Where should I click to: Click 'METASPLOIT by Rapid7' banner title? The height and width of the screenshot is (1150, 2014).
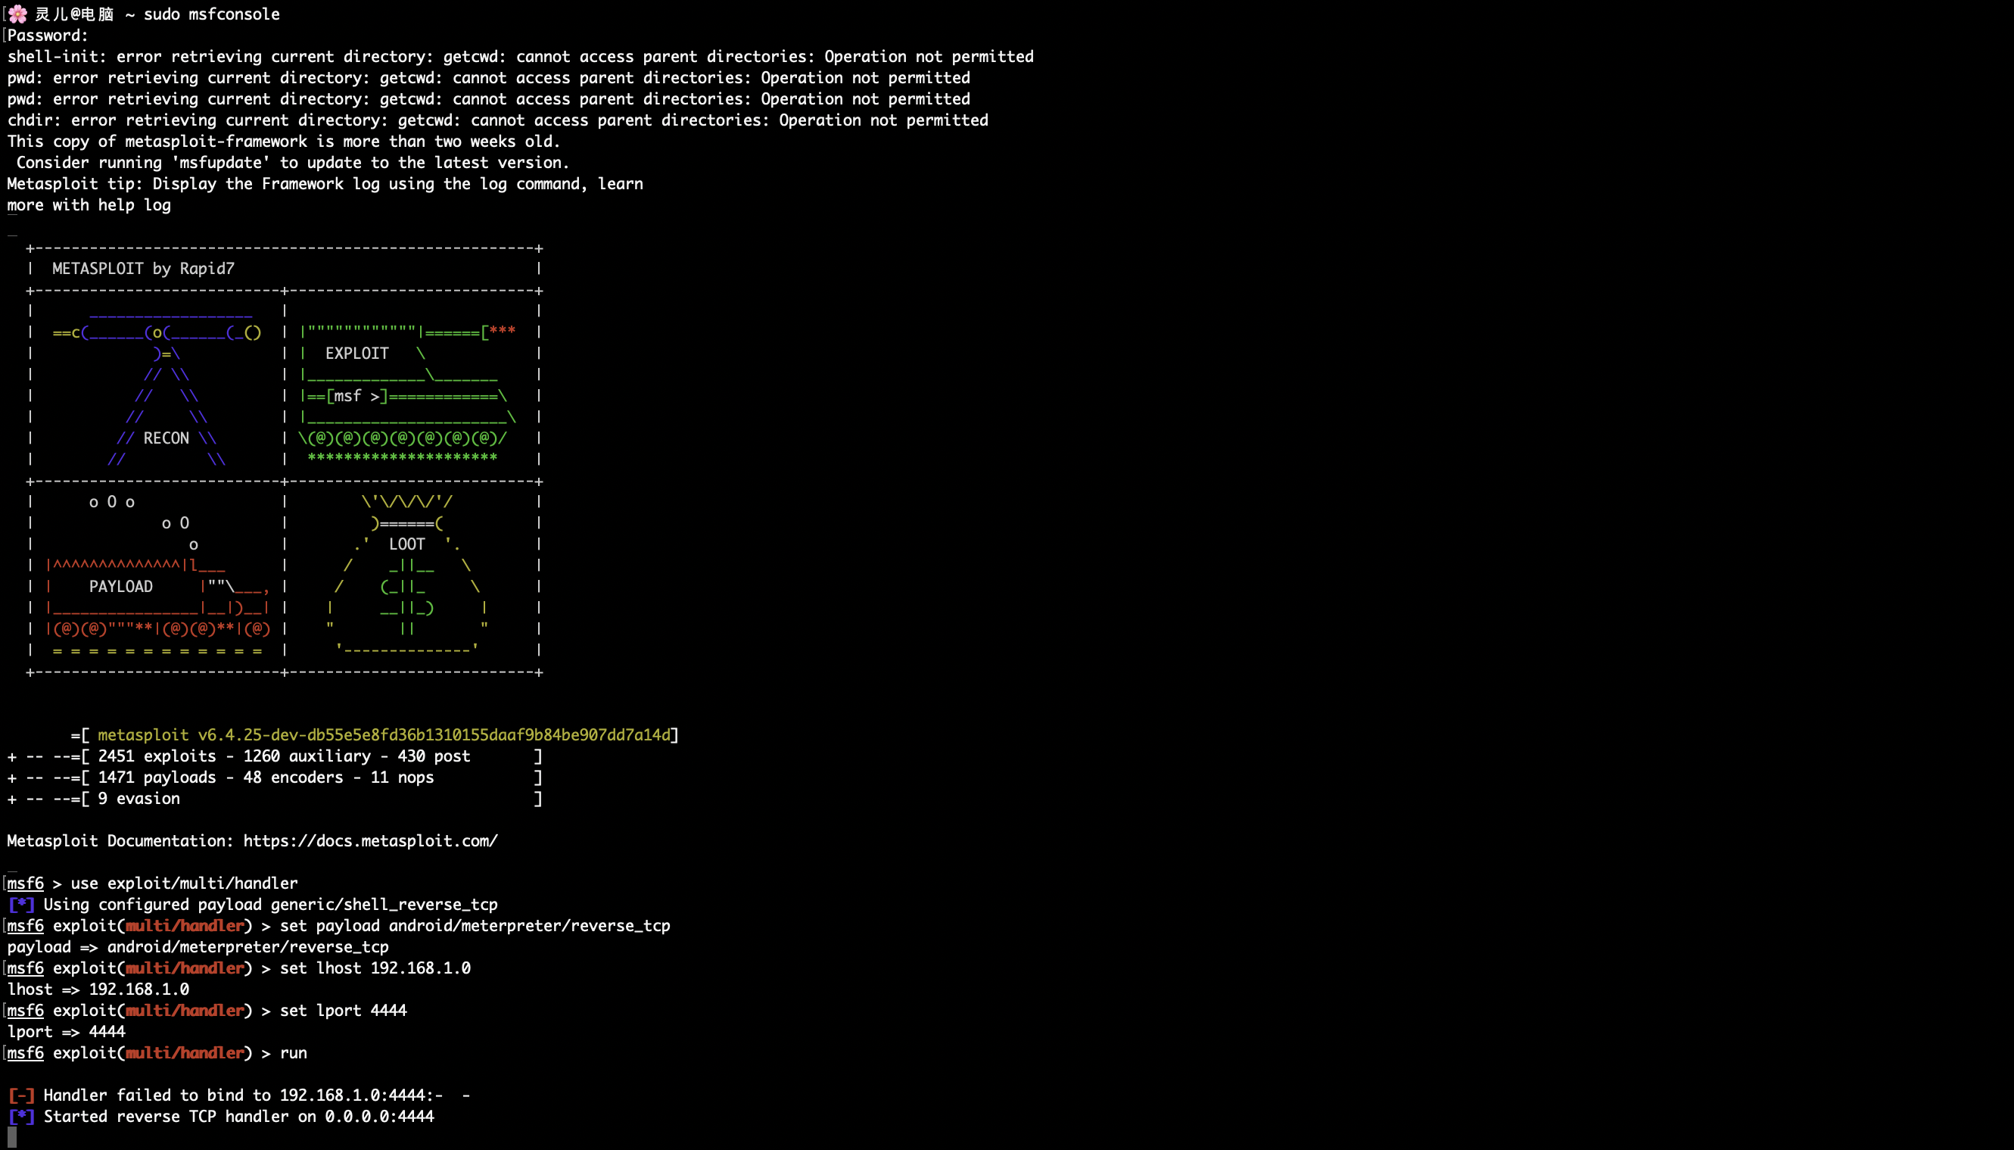[143, 269]
